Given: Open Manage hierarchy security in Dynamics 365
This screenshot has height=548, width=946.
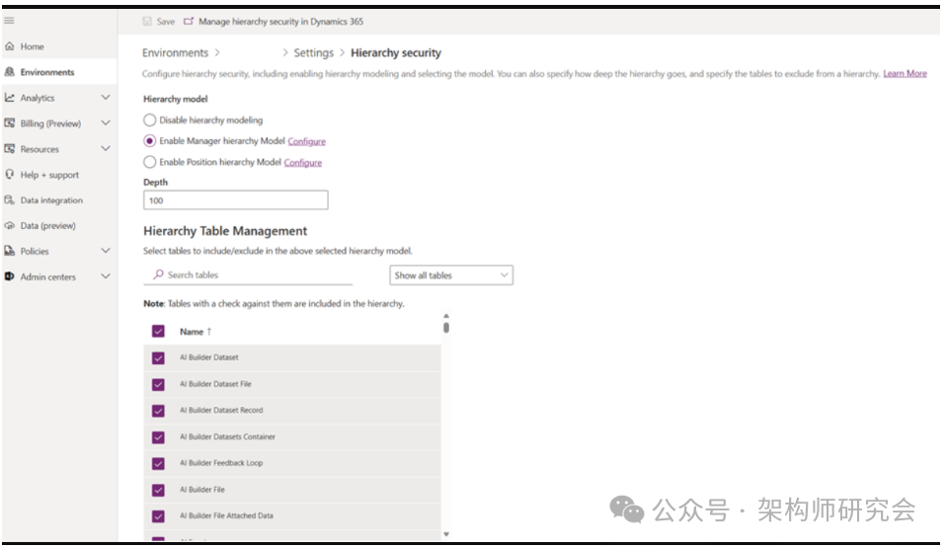Looking at the screenshot, I should coord(281,21).
